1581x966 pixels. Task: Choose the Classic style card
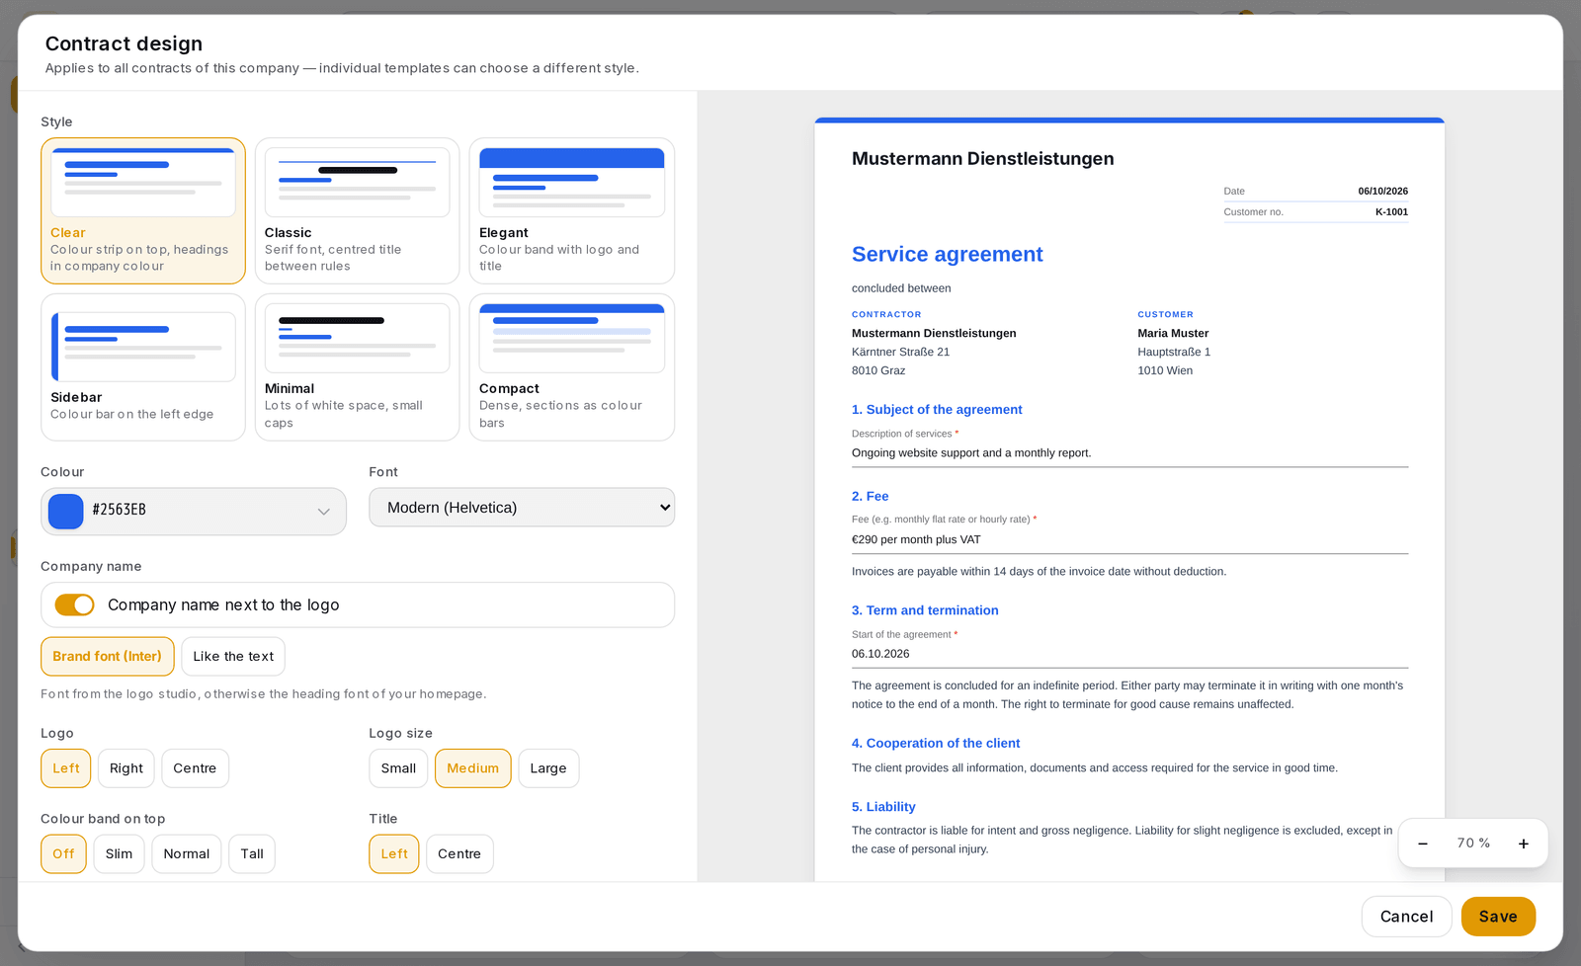(x=358, y=210)
